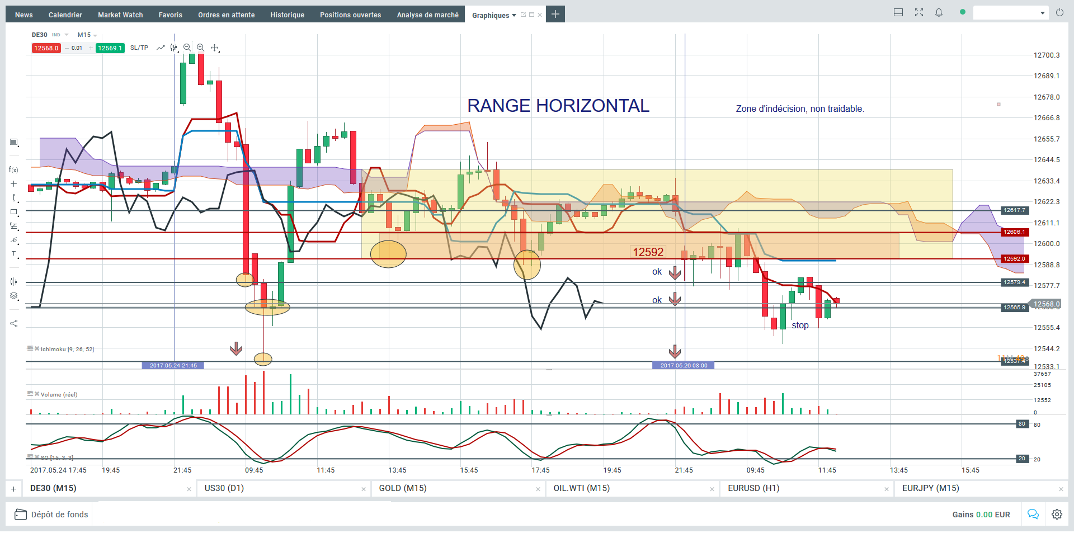Open notifications bell

click(939, 12)
